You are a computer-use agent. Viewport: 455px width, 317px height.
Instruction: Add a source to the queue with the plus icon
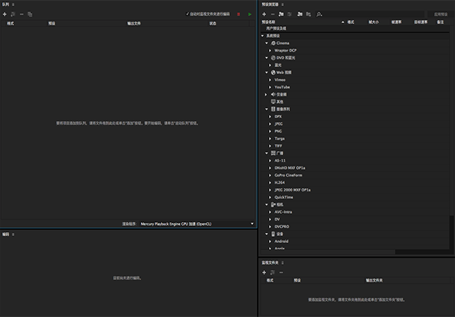click(5, 14)
